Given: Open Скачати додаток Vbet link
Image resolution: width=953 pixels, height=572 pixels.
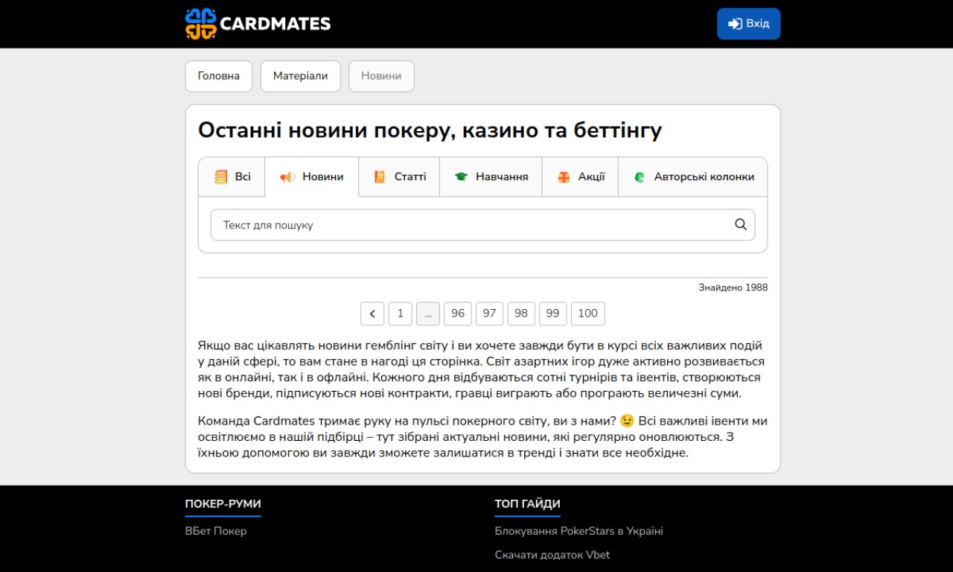Looking at the screenshot, I should click(552, 555).
